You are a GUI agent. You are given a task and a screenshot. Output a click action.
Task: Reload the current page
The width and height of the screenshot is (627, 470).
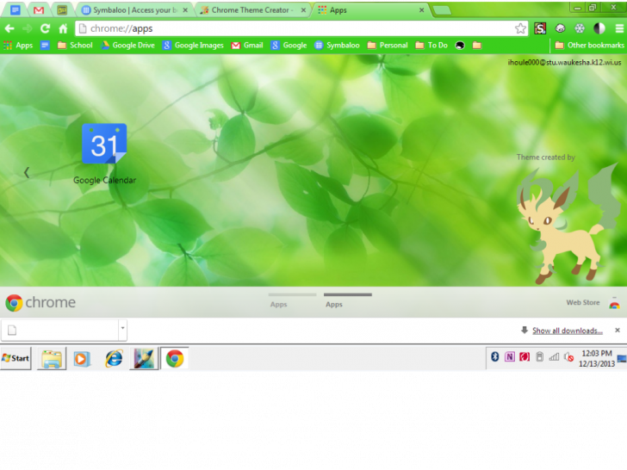45,28
